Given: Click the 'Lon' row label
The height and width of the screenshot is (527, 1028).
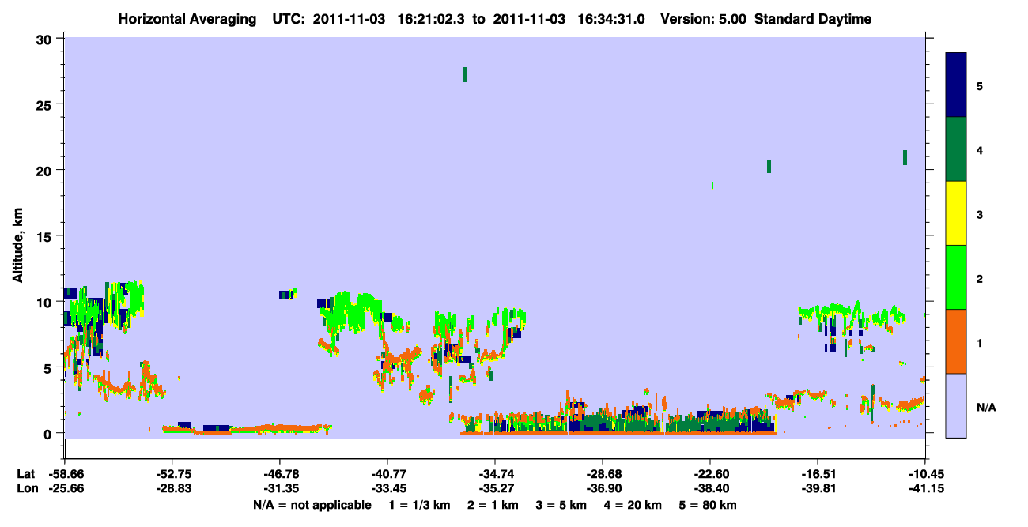Looking at the screenshot, I should pos(26,489).
